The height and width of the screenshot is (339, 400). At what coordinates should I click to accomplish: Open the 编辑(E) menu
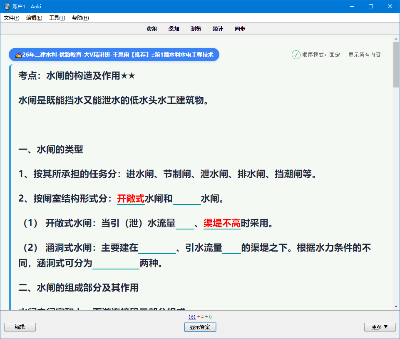tap(34, 18)
